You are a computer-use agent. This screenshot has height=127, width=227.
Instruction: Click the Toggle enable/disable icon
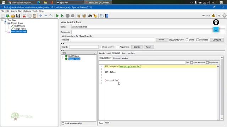(x=51, y=16)
